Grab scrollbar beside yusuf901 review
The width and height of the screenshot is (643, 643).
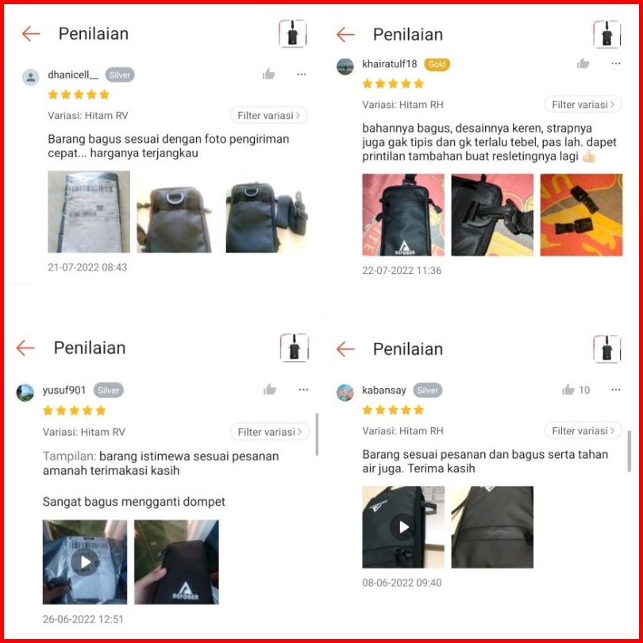[x=317, y=435]
